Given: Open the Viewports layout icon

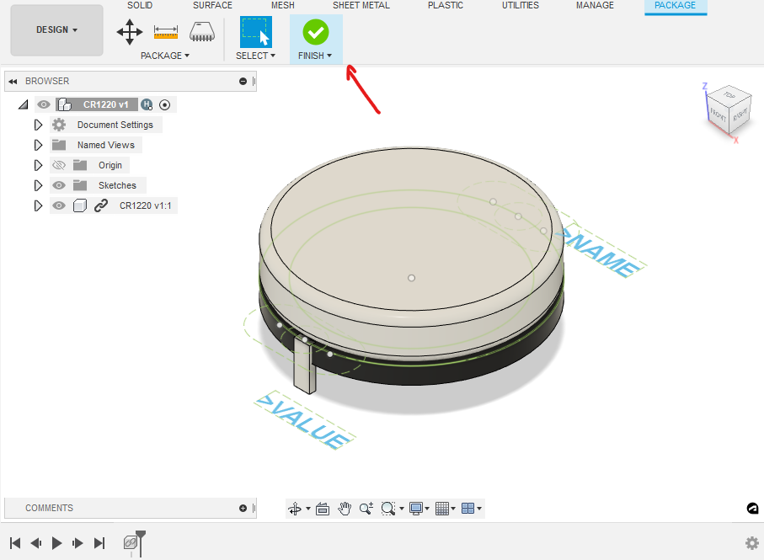Looking at the screenshot, I should (x=467, y=509).
